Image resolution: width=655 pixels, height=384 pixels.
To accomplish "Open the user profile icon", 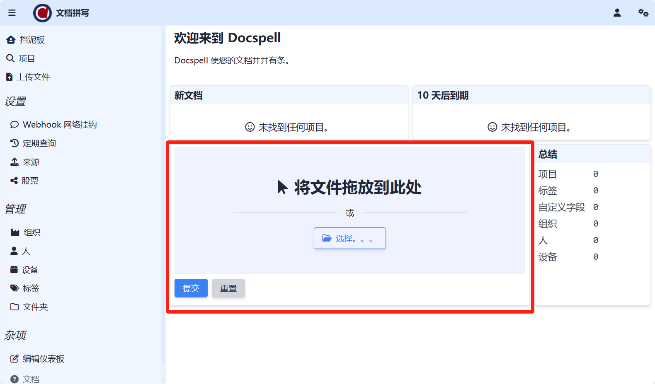I will 617,13.
